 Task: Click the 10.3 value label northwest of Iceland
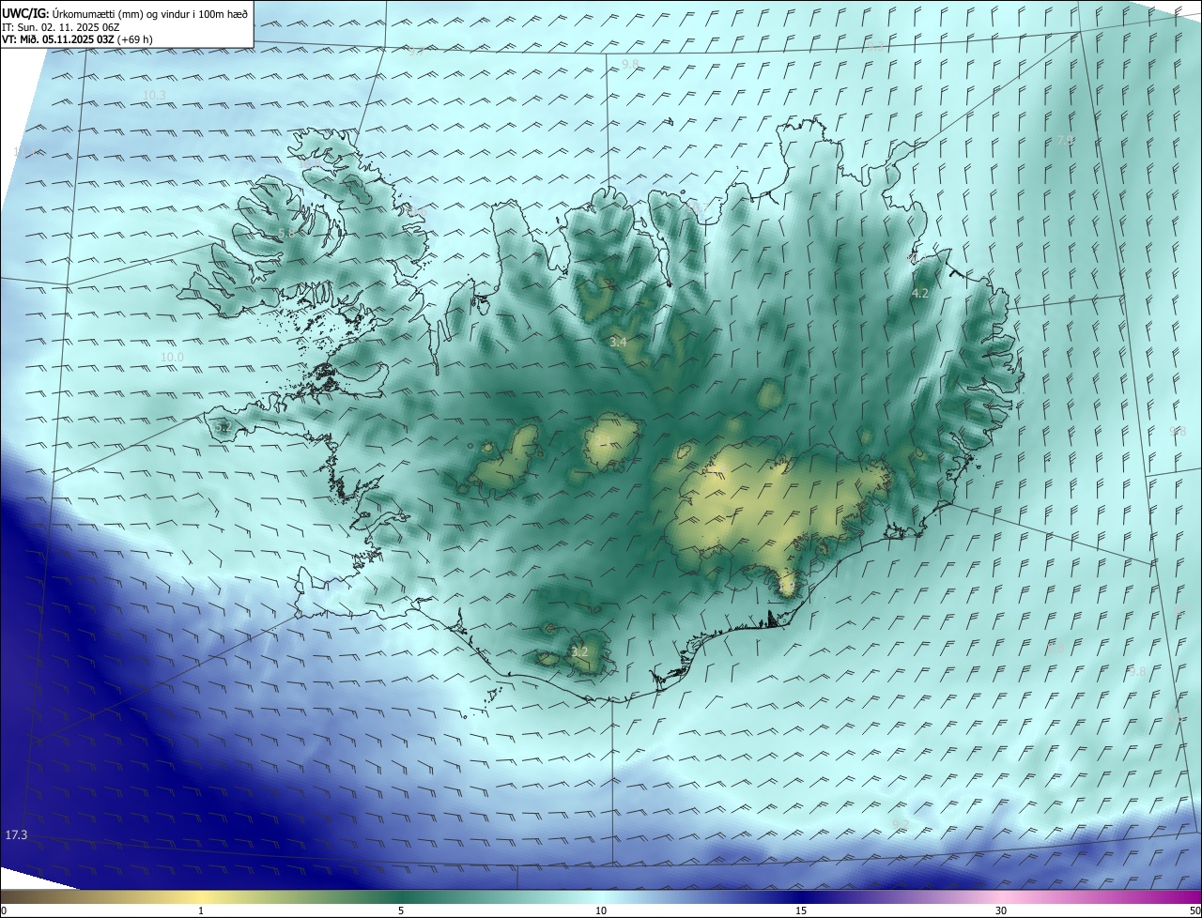coord(154,96)
